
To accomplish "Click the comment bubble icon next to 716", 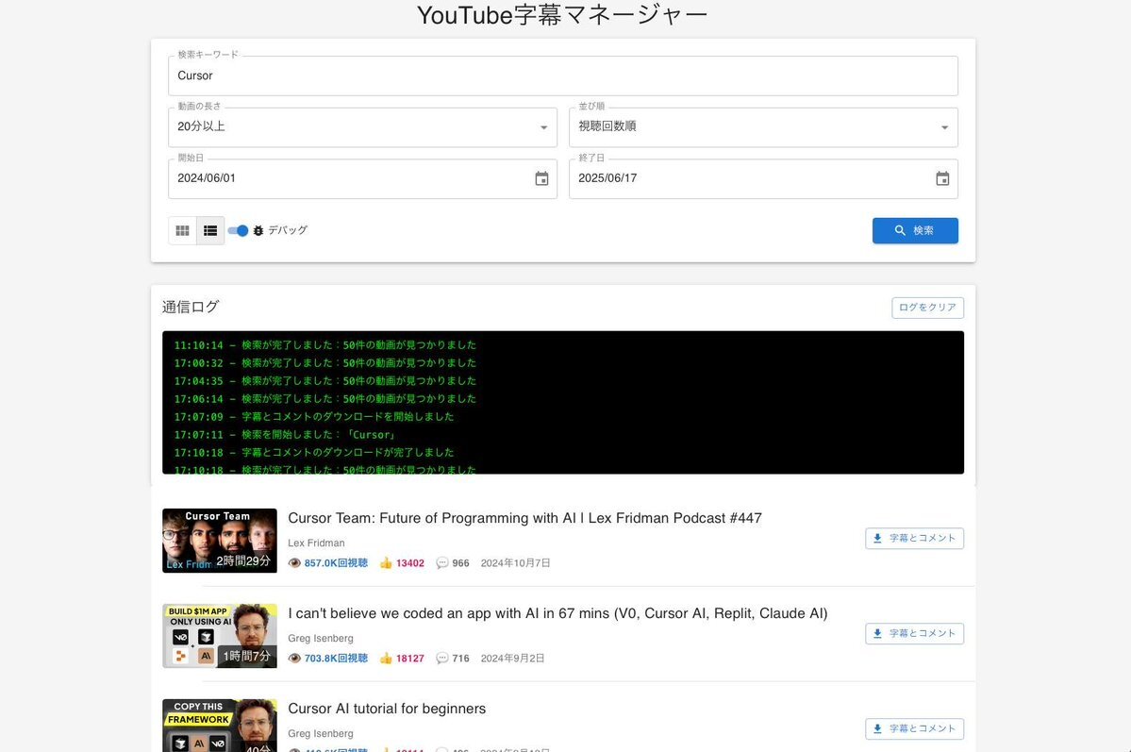I will [x=442, y=659].
